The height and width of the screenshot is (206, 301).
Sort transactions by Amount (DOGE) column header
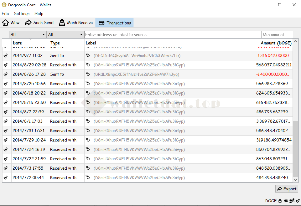pos(276,43)
